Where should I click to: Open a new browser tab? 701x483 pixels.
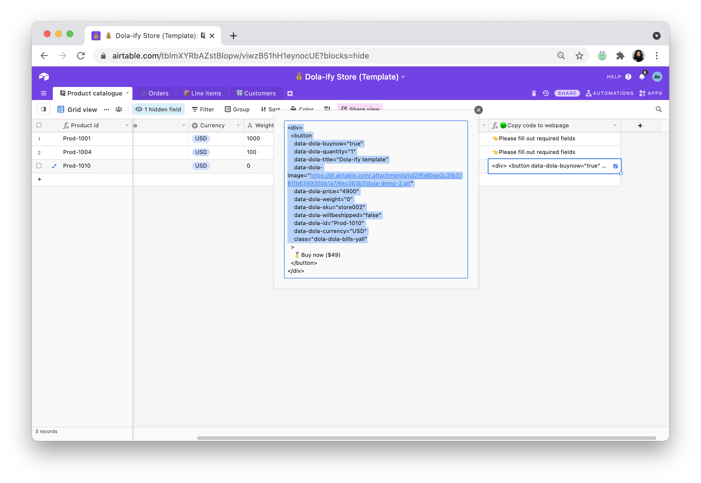(233, 36)
